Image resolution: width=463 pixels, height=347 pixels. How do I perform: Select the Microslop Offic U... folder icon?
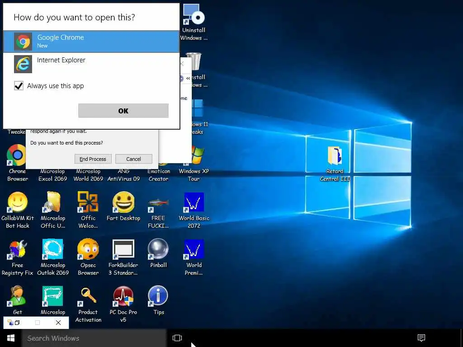click(x=53, y=210)
